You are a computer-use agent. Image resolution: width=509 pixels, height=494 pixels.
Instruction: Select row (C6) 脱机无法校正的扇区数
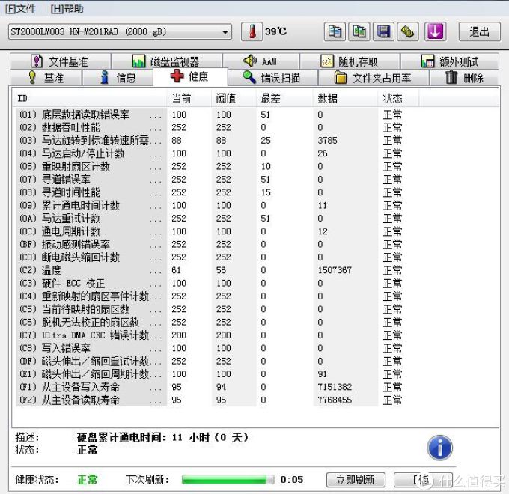(x=211, y=322)
